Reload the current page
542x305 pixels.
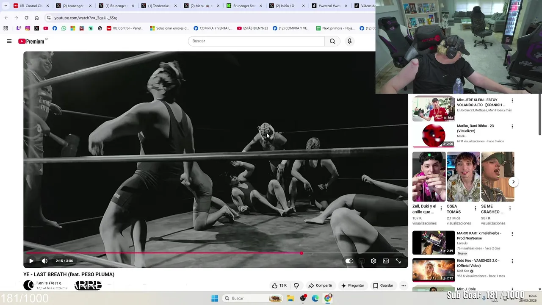coord(26,18)
